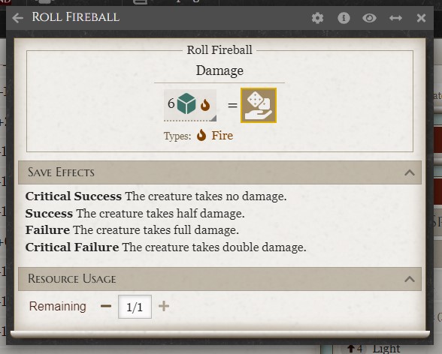Open the gear settings icon in title bar
The height and width of the screenshot is (354, 442).
318,18
